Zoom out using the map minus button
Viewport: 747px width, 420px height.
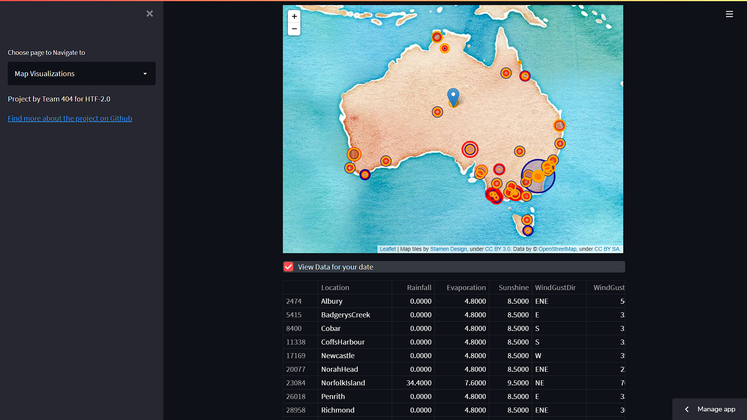click(x=294, y=29)
